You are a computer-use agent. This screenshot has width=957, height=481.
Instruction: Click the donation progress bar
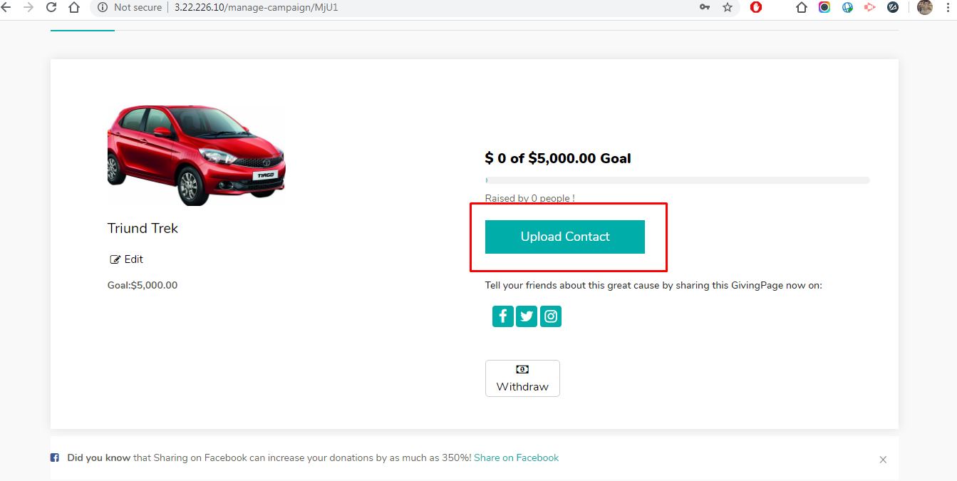point(677,180)
